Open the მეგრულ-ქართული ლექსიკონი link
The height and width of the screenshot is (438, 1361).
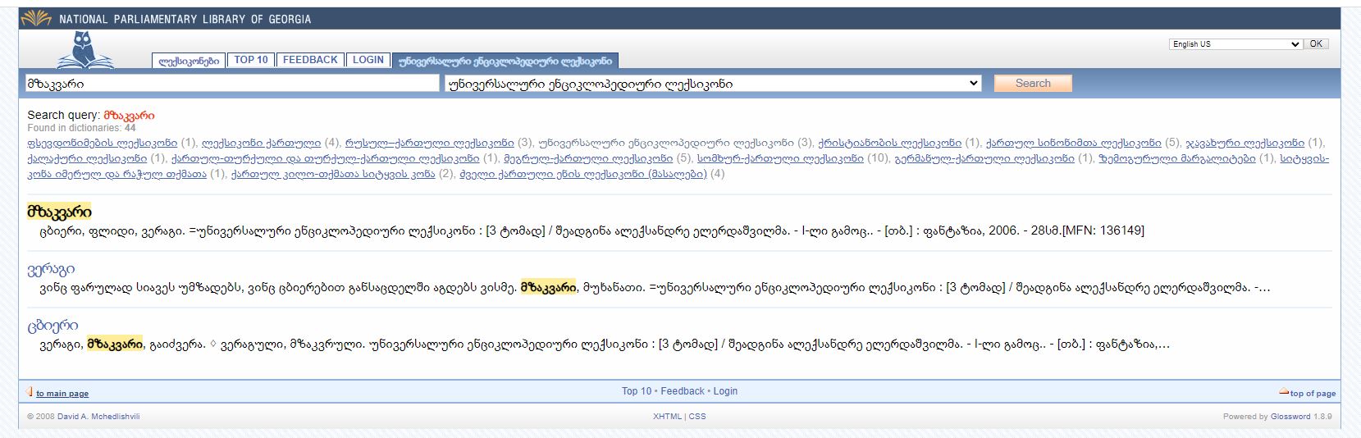point(588,158)
